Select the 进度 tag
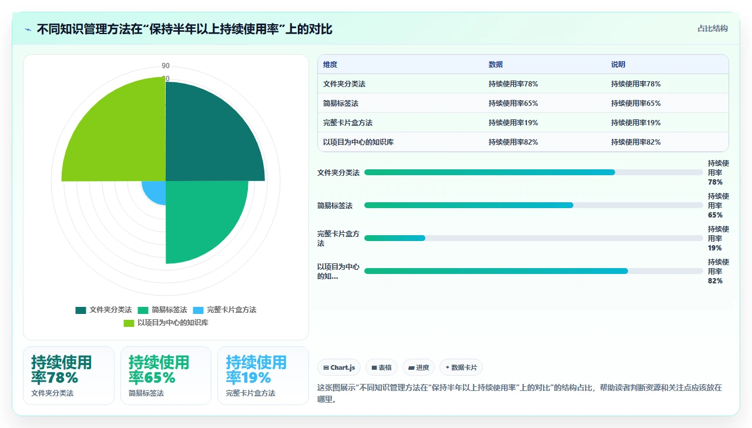Viewport: 752px width, 428px height. pyautogui.click(x=418, y=367)
